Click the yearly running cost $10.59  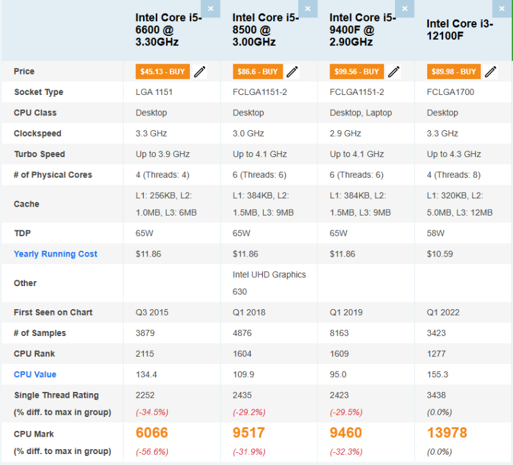[x=440, y=254]
